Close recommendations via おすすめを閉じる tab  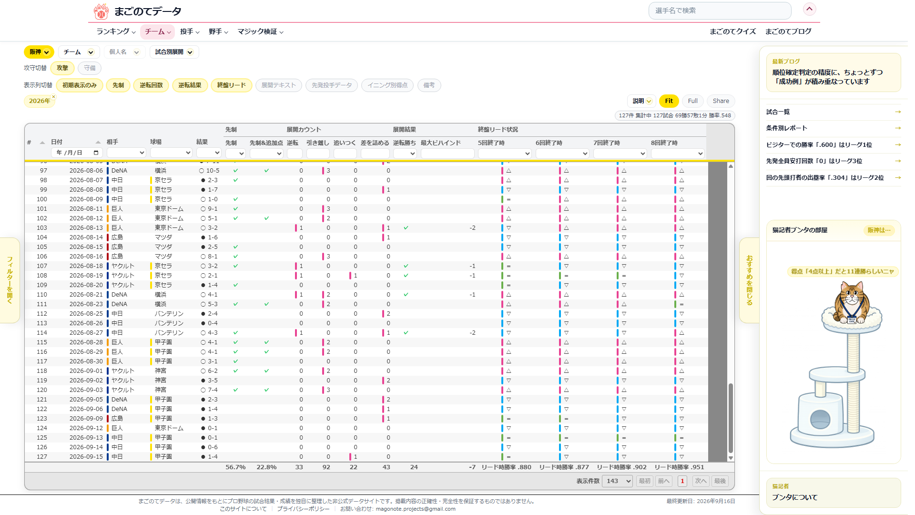[749, 280]
